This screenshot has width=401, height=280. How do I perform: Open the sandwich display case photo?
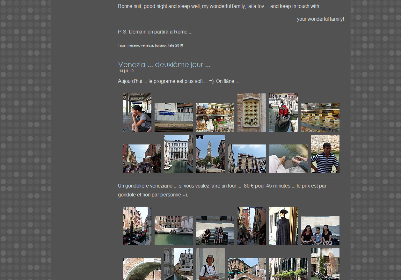pyautogui.click(x=320, y=117)
